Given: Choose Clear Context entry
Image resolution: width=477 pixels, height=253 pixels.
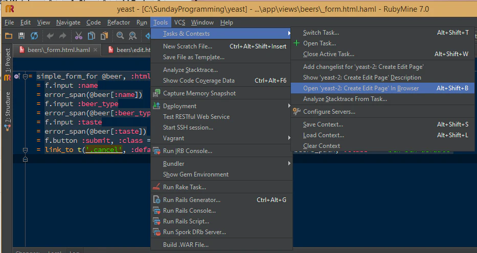Looking at the screenshot, I should [x=382, y=146].
